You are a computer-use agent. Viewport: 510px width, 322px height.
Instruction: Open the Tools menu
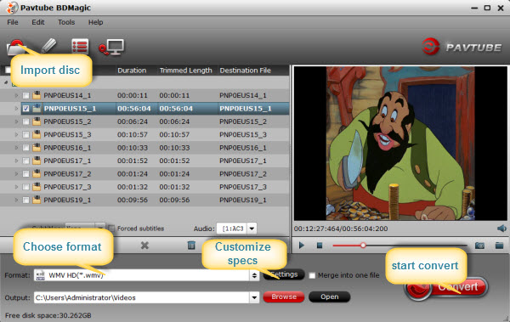pos(66,22)
